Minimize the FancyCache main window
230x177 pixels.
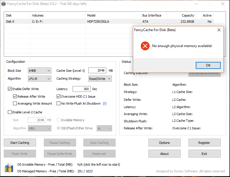point(196,4)
